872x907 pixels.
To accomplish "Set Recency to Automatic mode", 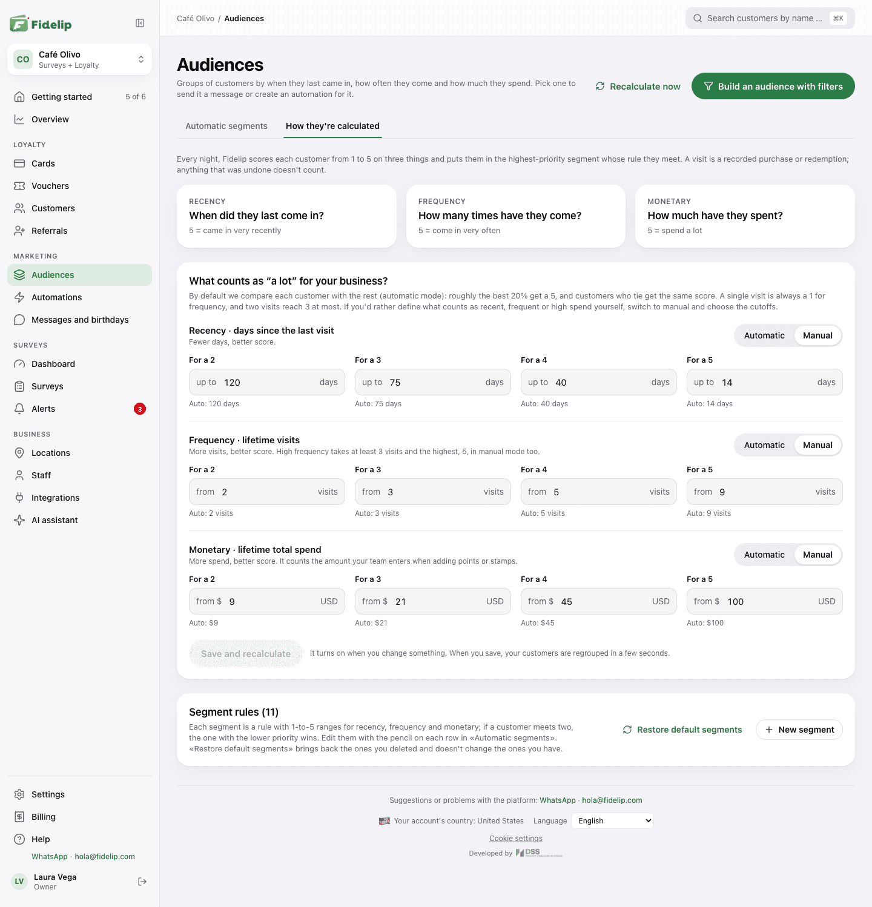I will point(764,335).
